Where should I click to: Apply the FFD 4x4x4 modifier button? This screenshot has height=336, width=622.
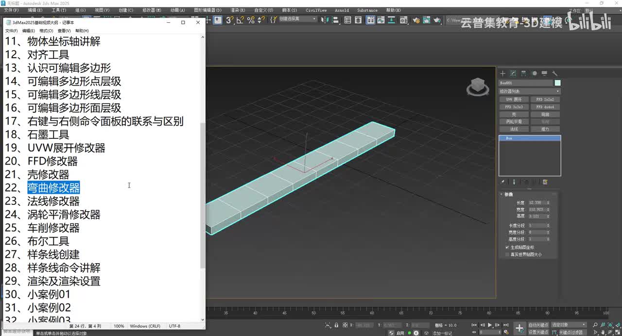[x=545, y=107]
